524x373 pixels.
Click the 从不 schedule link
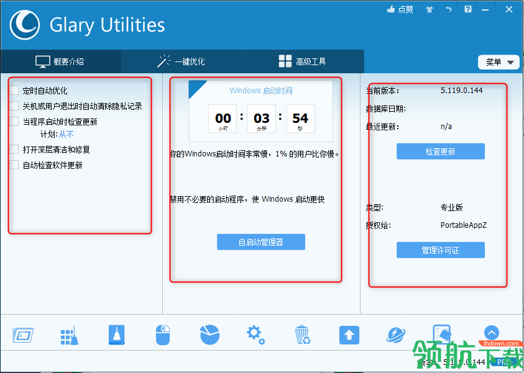pos(66,135)
